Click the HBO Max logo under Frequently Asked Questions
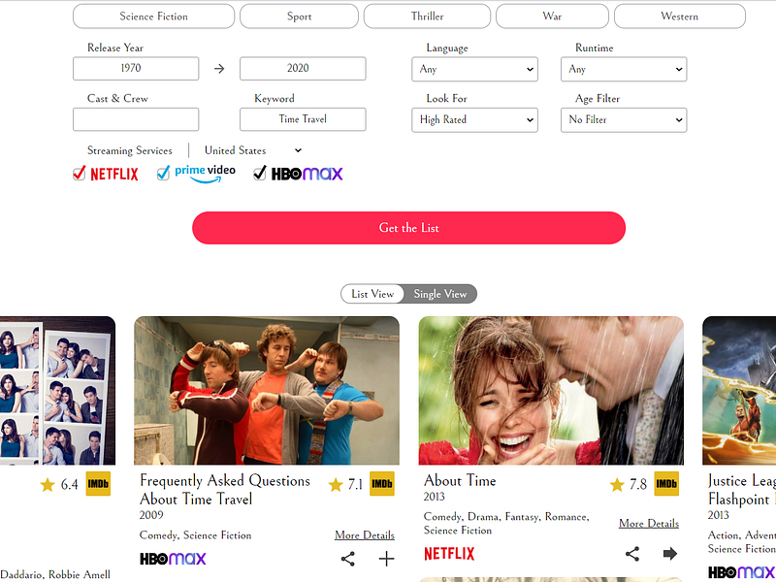The height and width of the screenshot is (582, 776). click(x=173, y=559)
